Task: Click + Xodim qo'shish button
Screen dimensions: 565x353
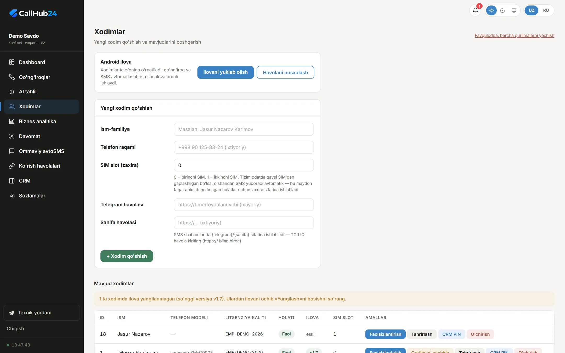Action: pyautogui.click(x=127, y=256)
